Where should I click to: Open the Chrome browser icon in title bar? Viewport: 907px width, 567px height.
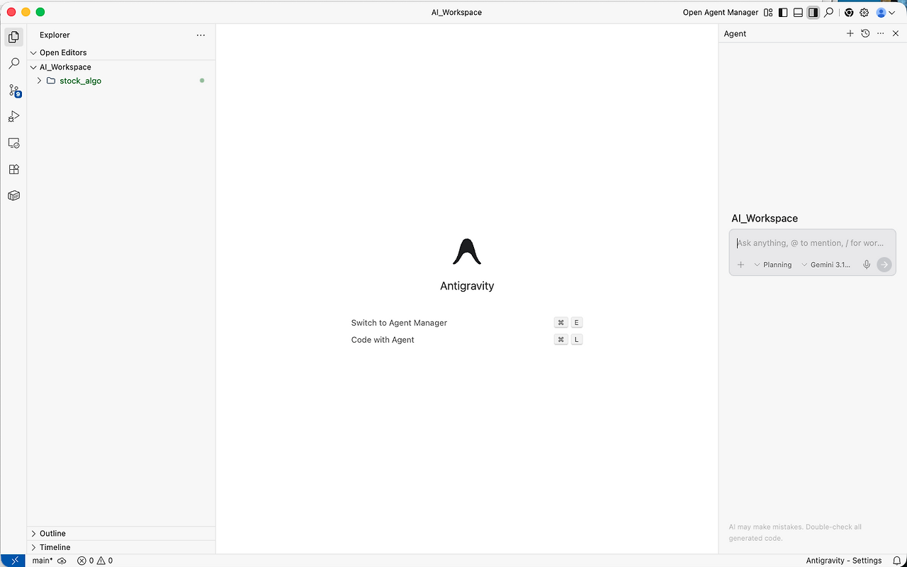pos(849,12)
